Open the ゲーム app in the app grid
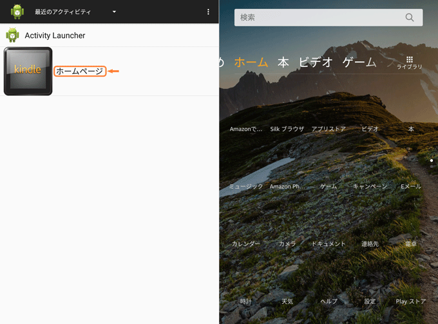The image size is (438, 324). tap(328, 186)
